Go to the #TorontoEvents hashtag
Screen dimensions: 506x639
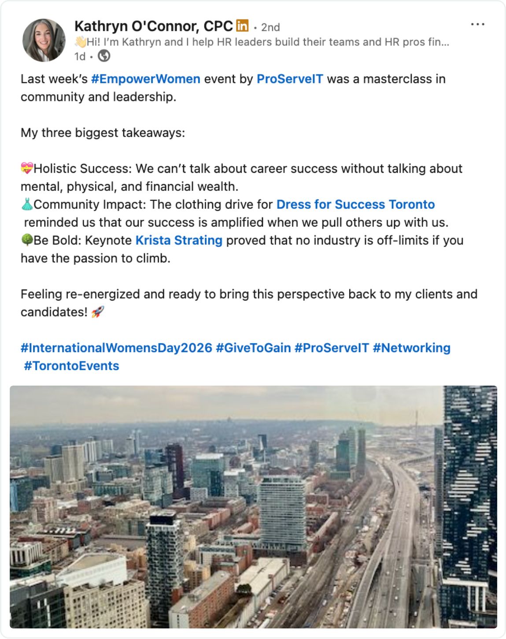(x=71, y=366)
